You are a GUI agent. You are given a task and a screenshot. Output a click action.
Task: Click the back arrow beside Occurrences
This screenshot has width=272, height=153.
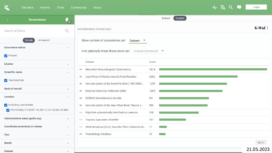point(7,20)
